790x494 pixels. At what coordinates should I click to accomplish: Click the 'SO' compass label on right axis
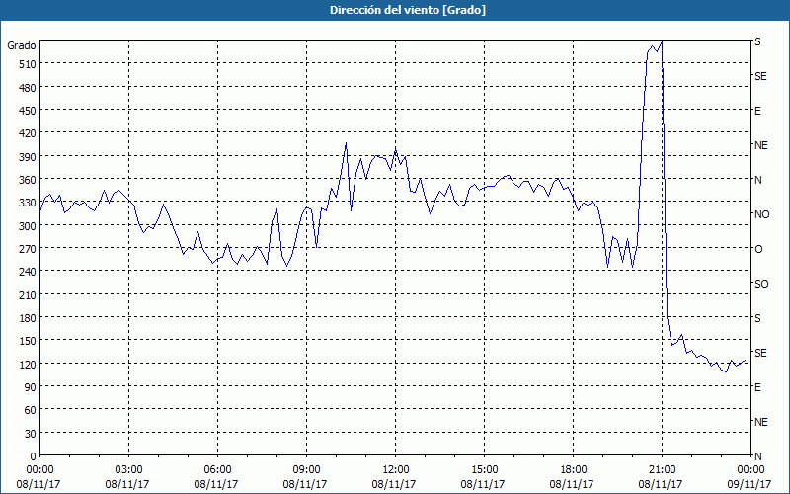761,284
